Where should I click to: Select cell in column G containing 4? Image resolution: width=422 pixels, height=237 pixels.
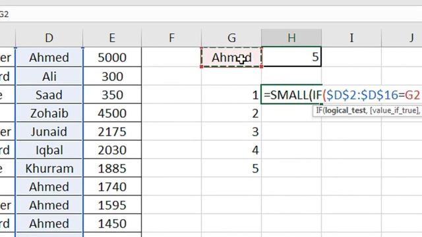click(x=231, y=150)
